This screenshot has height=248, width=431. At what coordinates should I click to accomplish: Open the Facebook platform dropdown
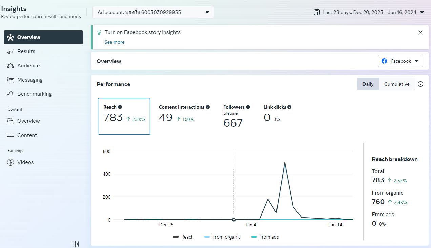pos(401,61)
